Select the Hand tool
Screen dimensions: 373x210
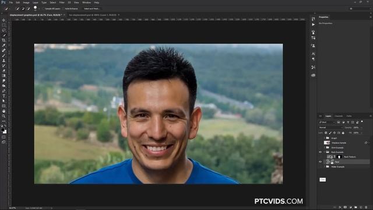[3, 111]
